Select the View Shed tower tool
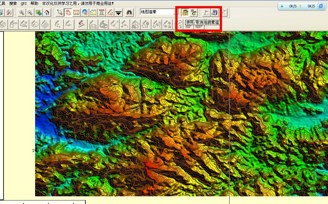 point(101,13)
